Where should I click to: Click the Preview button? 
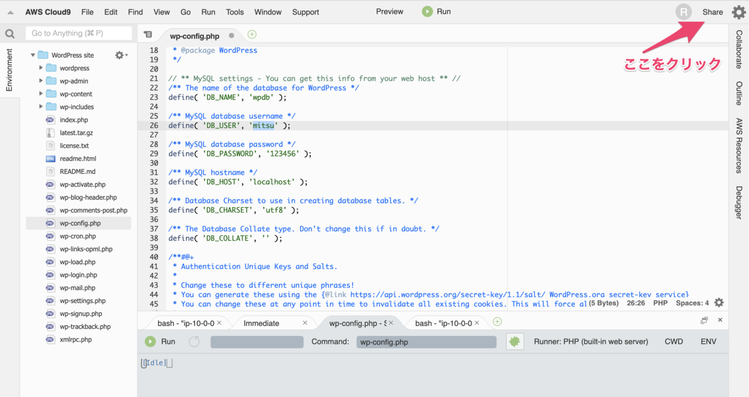[x=389, y=11]
